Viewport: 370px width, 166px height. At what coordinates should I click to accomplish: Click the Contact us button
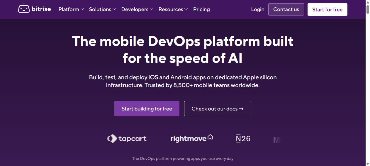tap(286, 9)
